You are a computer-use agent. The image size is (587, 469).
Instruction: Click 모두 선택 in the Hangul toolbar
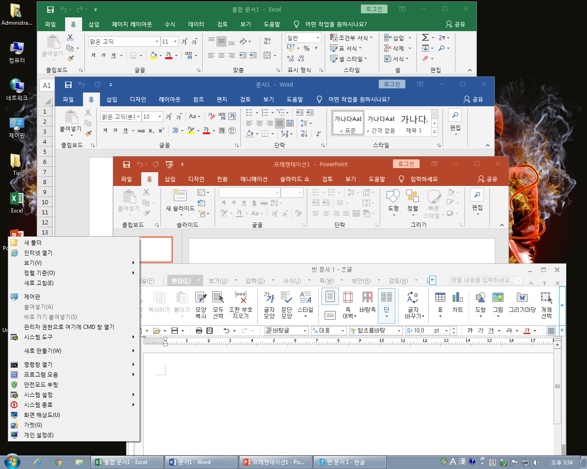click(x=218, y=305)
